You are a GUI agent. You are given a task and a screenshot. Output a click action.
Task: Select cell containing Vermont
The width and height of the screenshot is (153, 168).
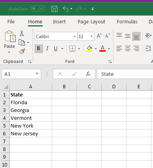(x=31, y=118)
